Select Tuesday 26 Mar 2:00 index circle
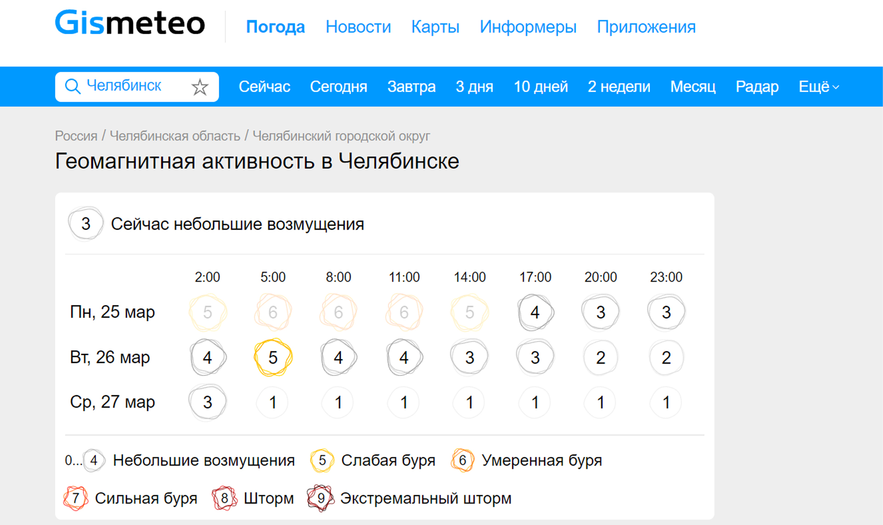Screen dimensions: 883x525 [x=207, y=358]
